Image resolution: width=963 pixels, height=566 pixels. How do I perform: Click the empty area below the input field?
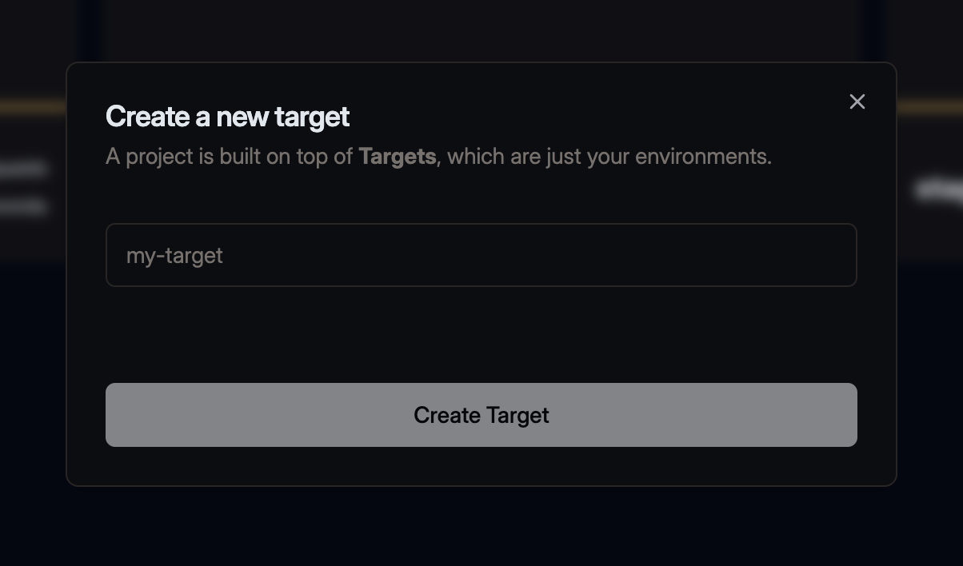pyautogui.click(x=481, y=336)
